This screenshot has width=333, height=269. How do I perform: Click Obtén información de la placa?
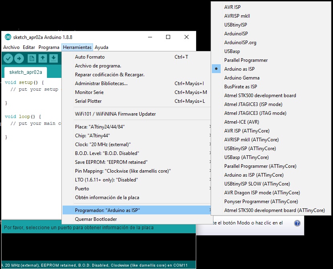tap(136, 198)
